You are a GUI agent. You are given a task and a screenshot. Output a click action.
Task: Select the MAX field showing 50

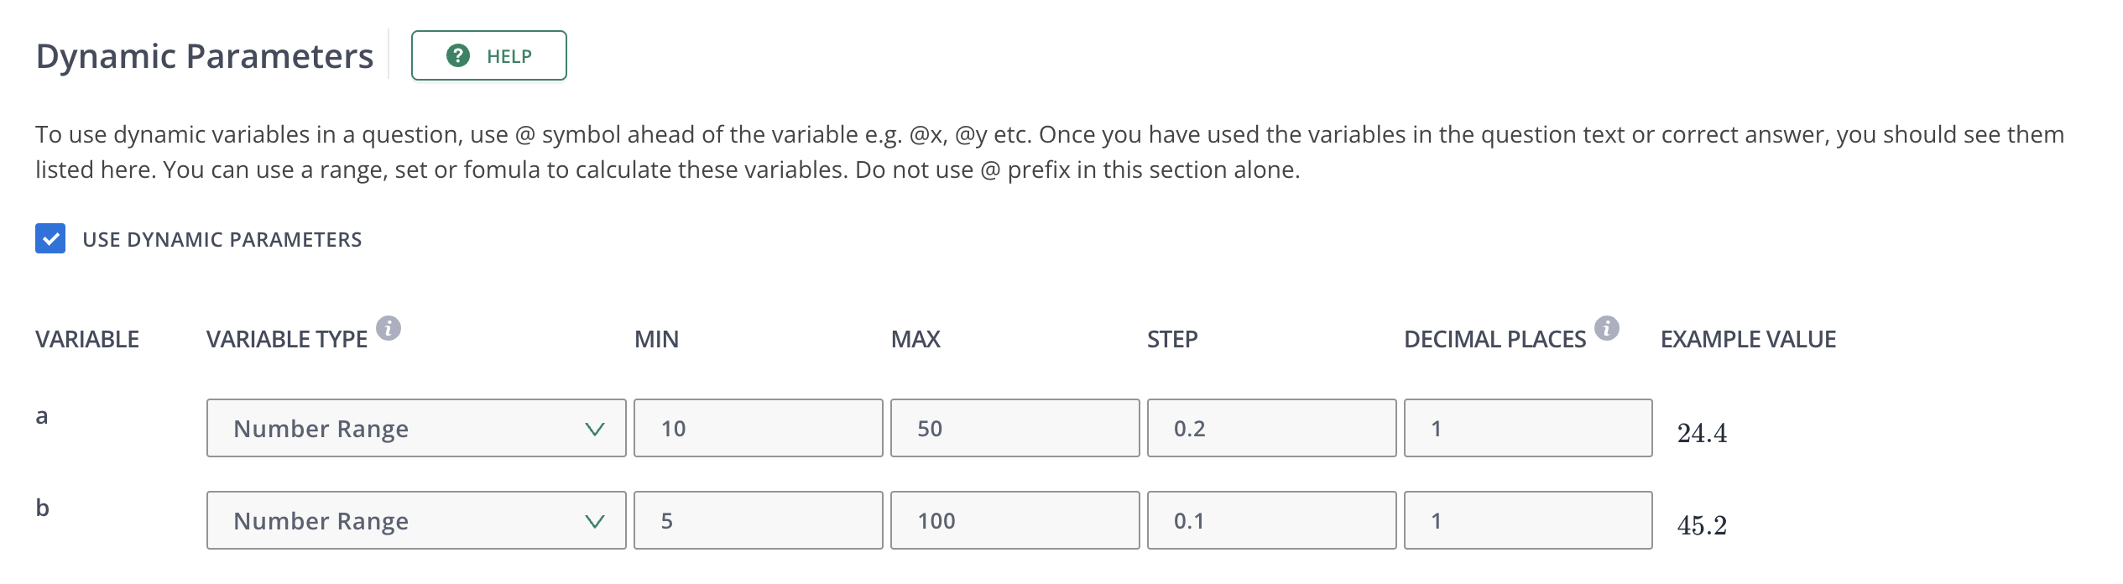1015,428
